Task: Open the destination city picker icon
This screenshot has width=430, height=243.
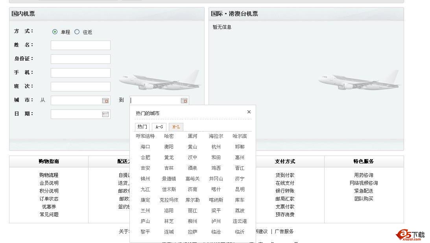Action: (x=184, y=101)
